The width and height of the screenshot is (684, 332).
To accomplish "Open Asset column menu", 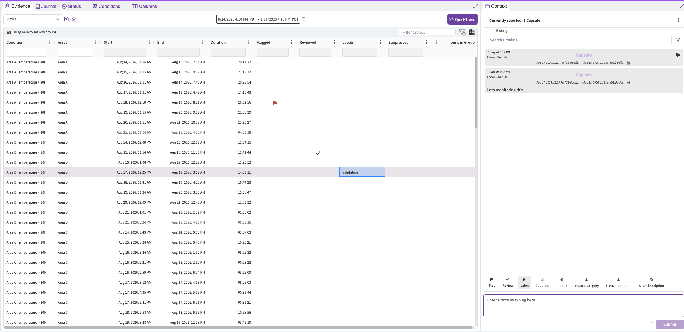I will 96,42.
